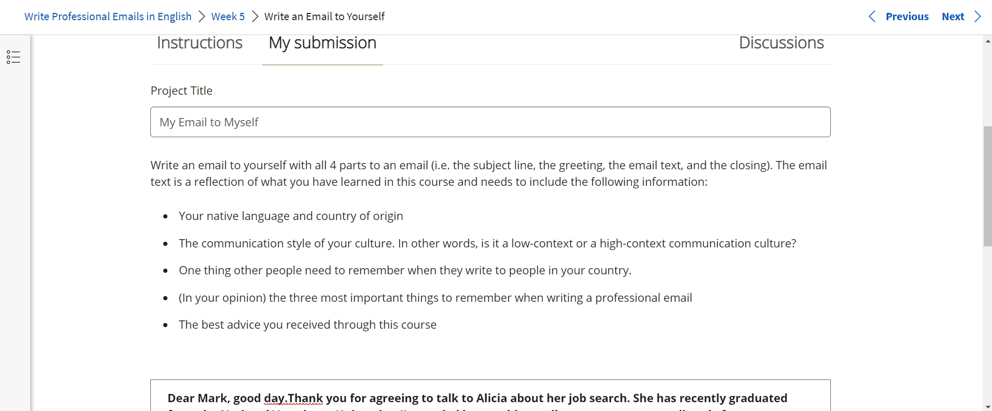Click the scrollbar up arrow
The width and height of the screenshot is (992, 411).
click(x=987, y=41)
